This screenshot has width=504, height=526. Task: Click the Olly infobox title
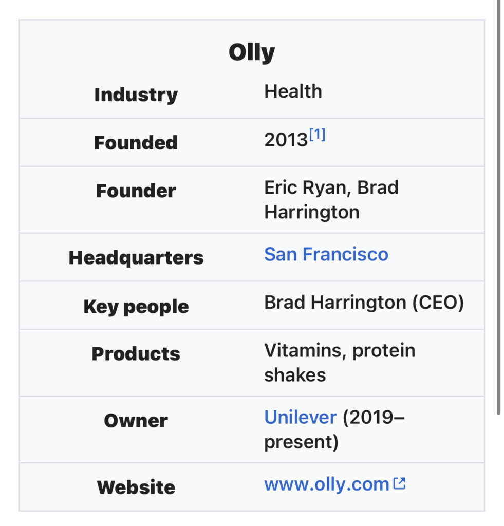(x=252, y=52)
